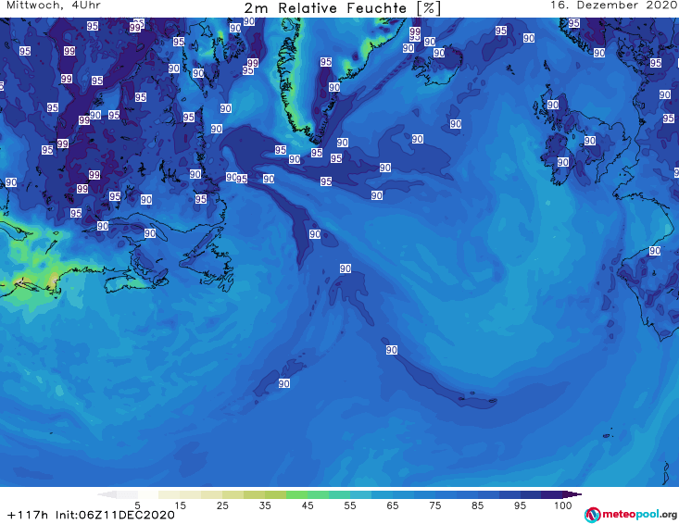Image resolution: width=679 pixels, height=524 pixels.
Task: Click the "25" value on the color scale
Action: (x=222, y=505)
